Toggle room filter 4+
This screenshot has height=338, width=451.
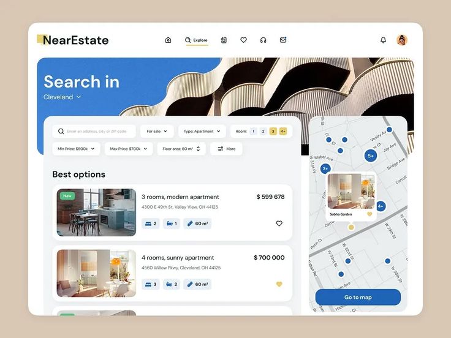pyautogui.click(x=283, y=132)
